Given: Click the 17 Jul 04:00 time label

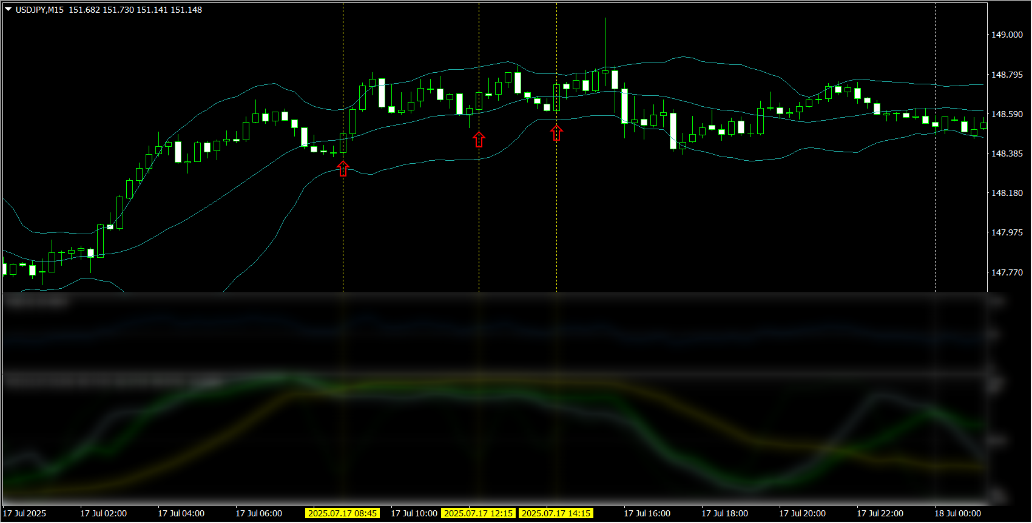Looking at the screenshot, I should 181,513.
